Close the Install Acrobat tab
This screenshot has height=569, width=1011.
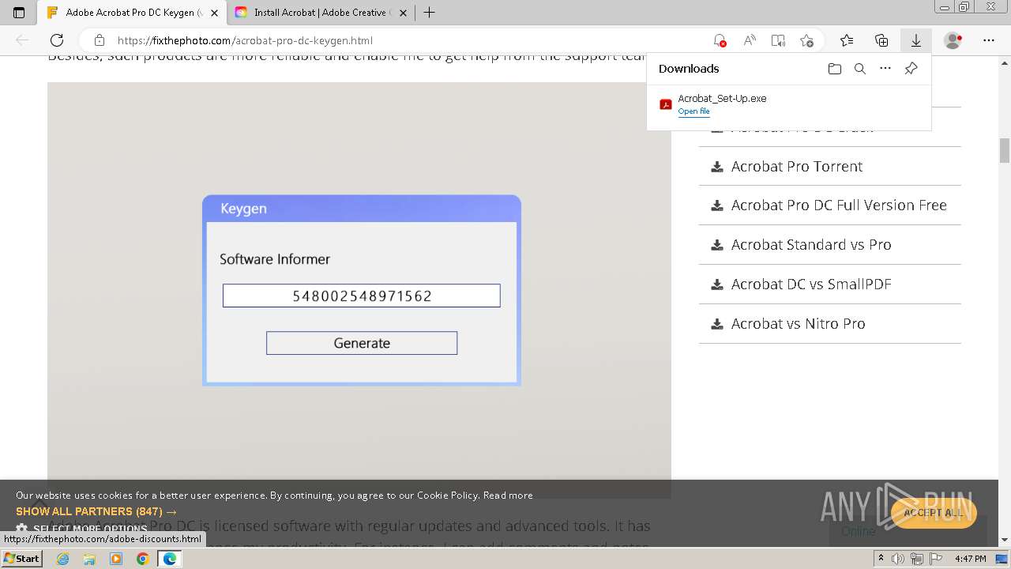pyautogui.click(x=403, y=13)
